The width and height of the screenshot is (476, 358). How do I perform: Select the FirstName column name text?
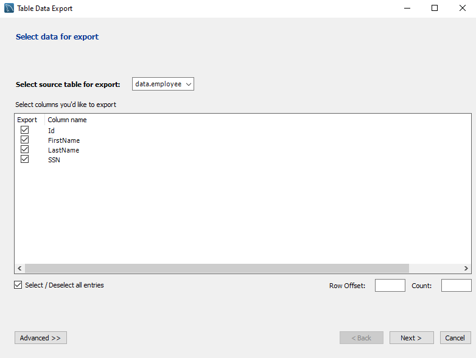tap(64, 140)
